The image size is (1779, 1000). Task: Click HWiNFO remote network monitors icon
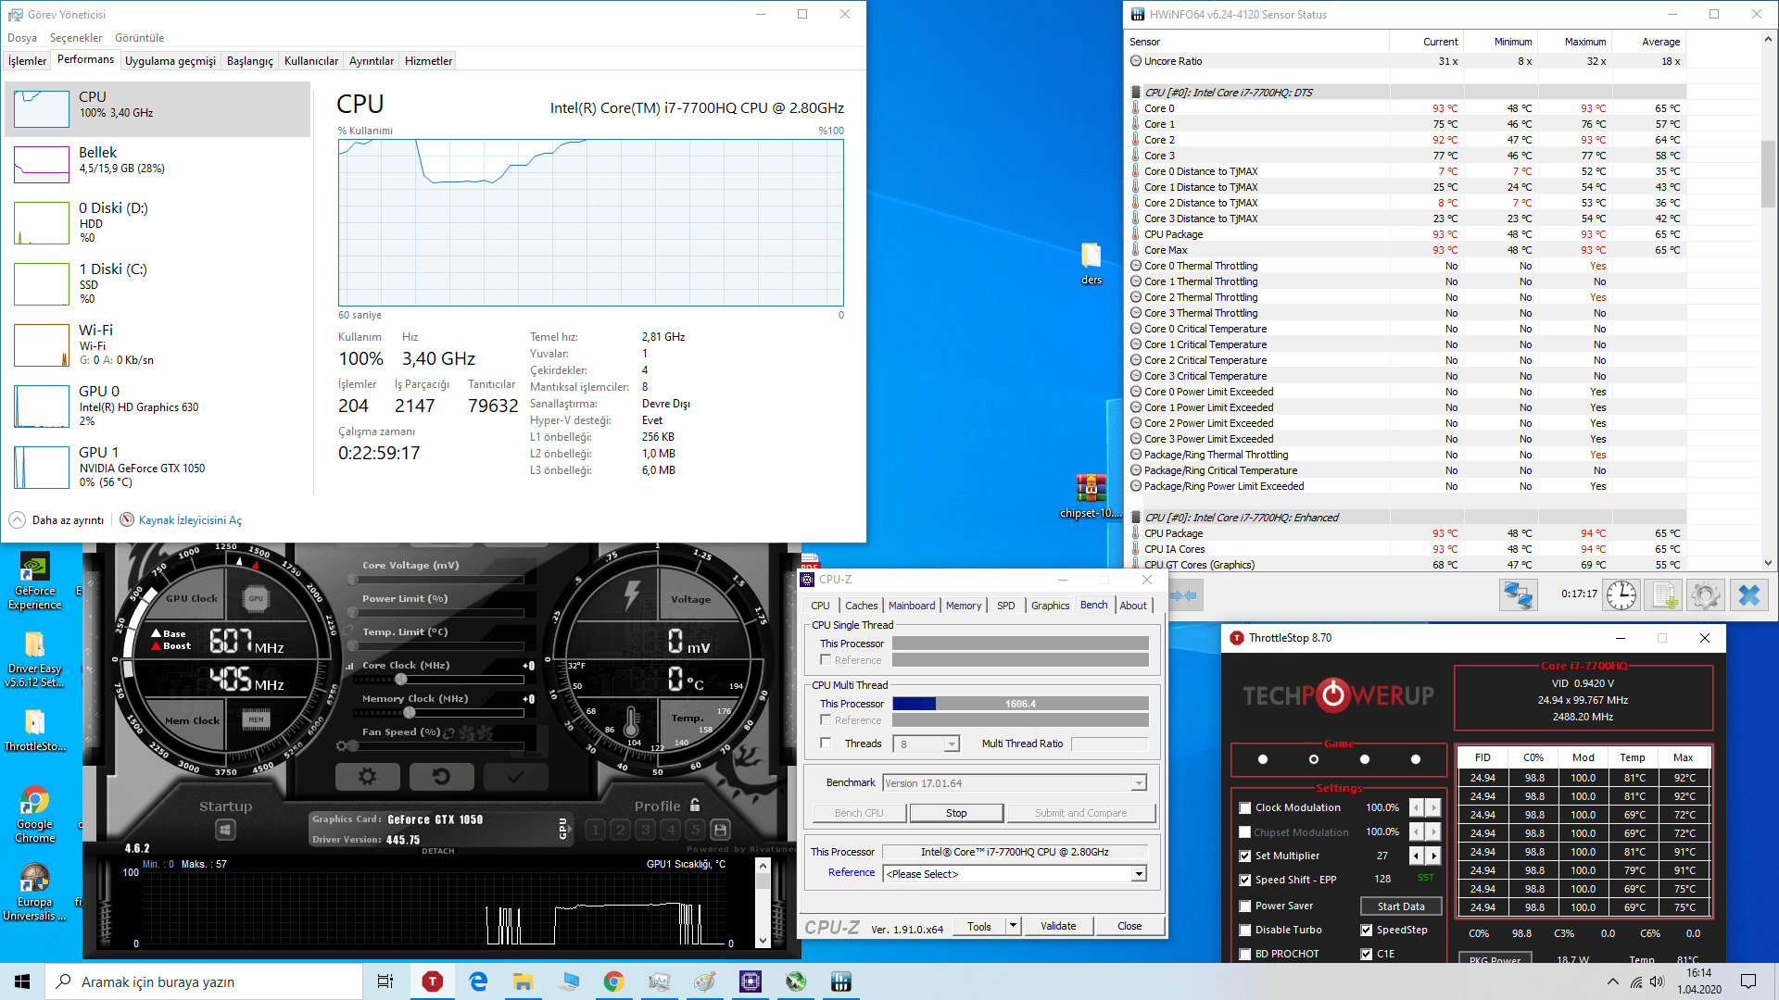1518,595
